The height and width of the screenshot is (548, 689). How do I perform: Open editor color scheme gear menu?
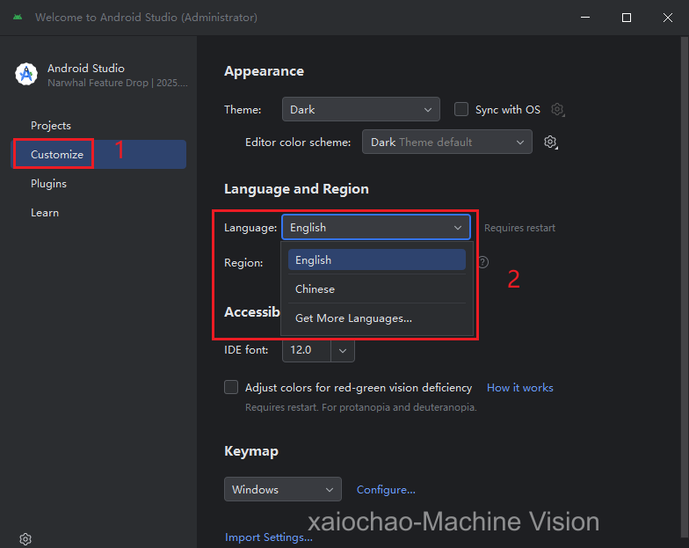[x=550, y=142]
